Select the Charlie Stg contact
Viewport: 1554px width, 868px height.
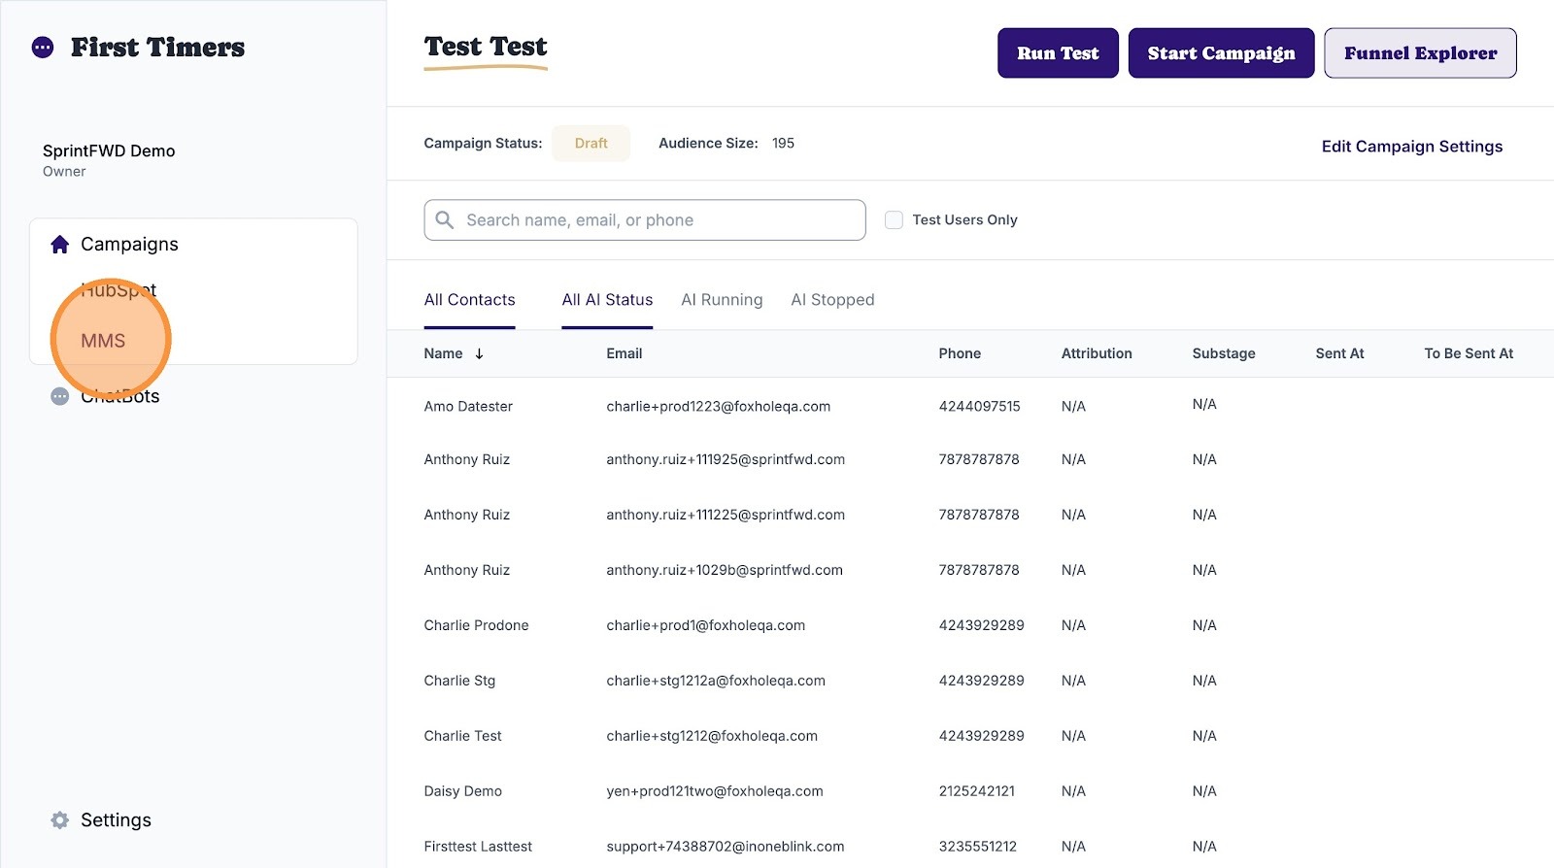click(x=459, y=682)
